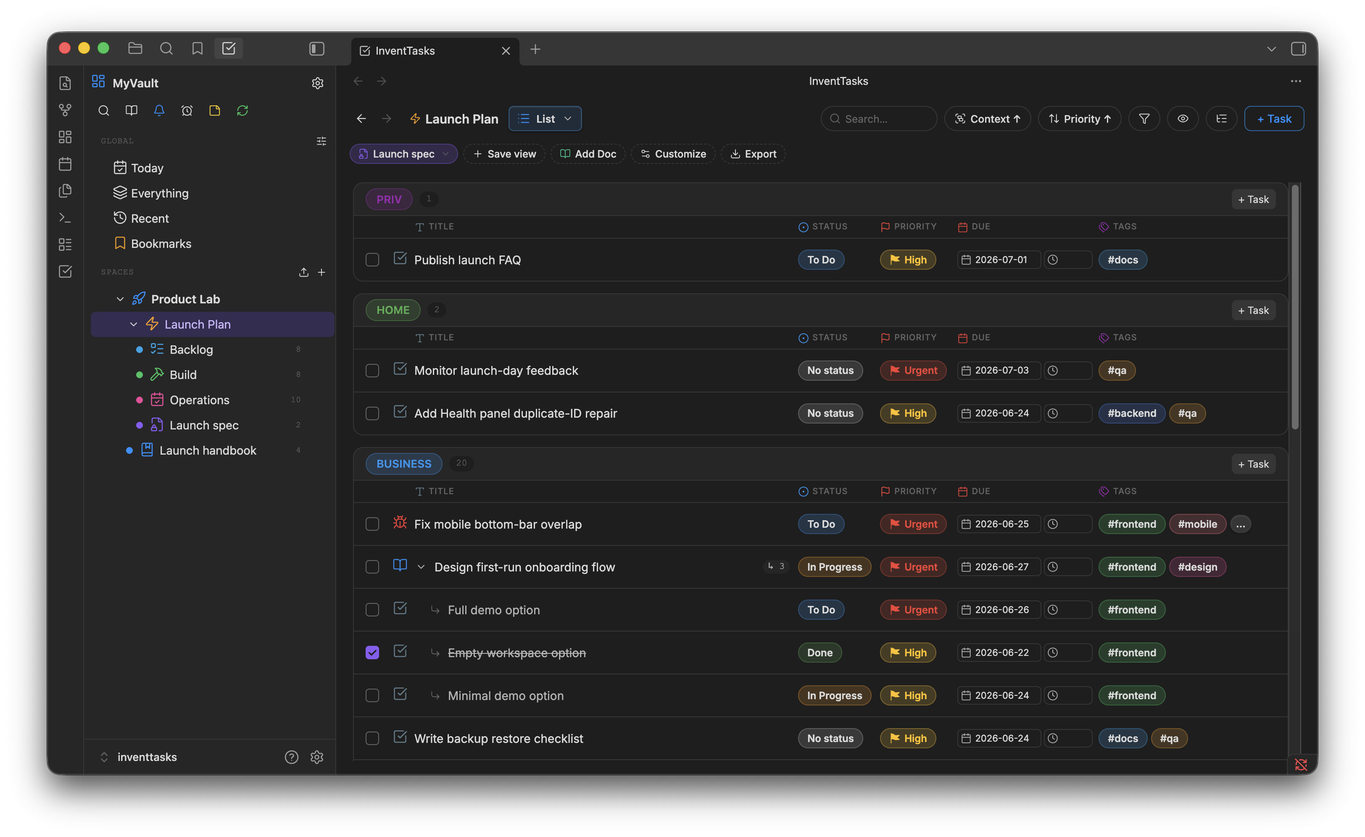Click the Done status of Empty workspace option
Screen dimensions: 1365x837
tap(820, 653)
